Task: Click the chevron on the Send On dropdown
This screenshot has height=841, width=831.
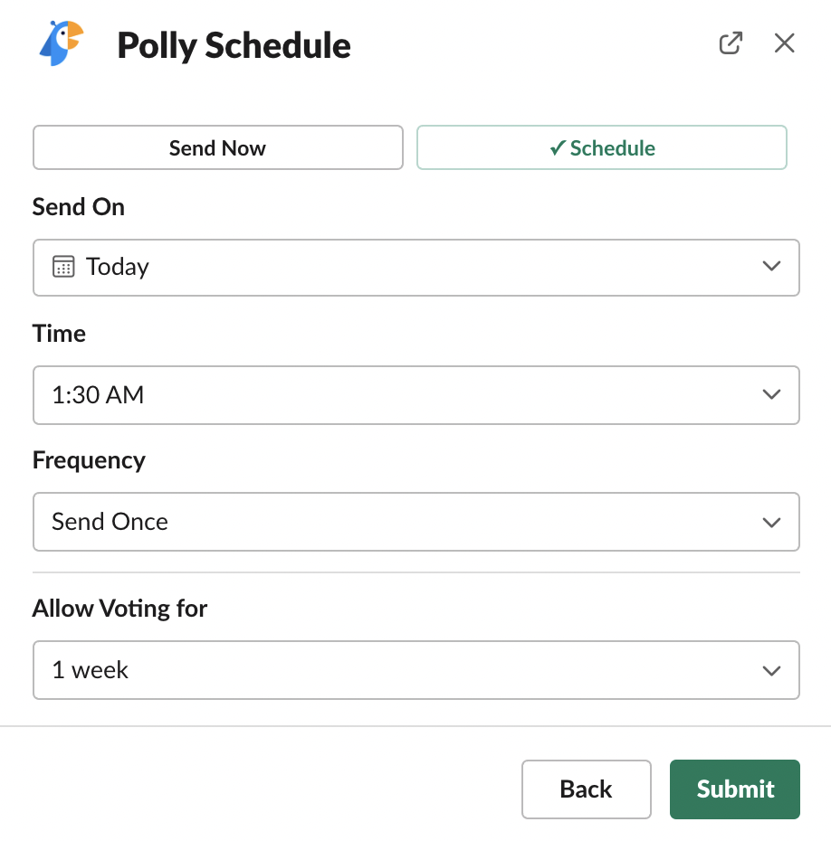Action: (x=771, y=266)
